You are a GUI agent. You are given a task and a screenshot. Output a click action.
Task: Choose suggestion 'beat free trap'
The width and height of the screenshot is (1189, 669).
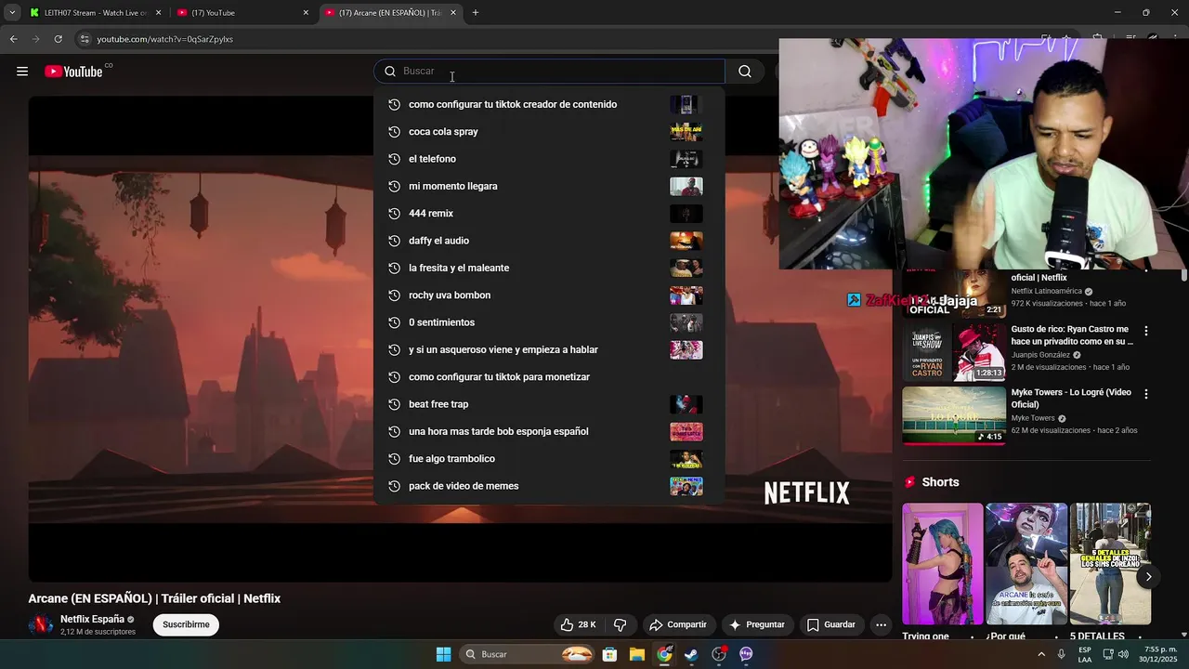click(549, 404)
